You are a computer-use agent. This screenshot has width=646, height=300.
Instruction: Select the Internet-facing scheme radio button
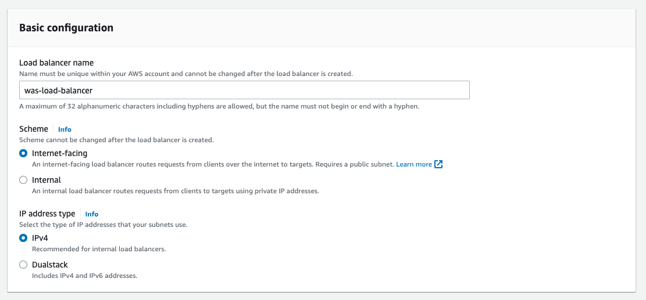tap(23, 153)
